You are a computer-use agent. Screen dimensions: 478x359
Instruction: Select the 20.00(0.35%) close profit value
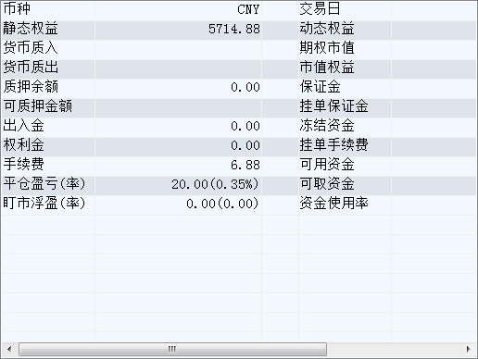[x=215, y=185]
